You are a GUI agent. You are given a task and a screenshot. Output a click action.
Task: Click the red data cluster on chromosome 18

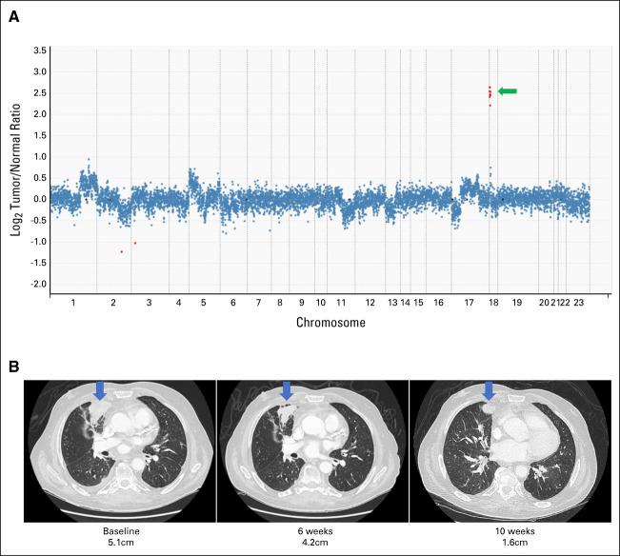click(490, 93)
